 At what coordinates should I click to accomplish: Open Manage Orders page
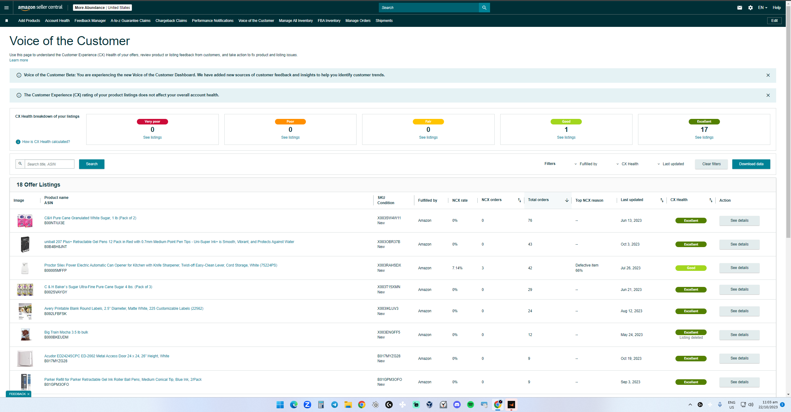click(358, 21)
